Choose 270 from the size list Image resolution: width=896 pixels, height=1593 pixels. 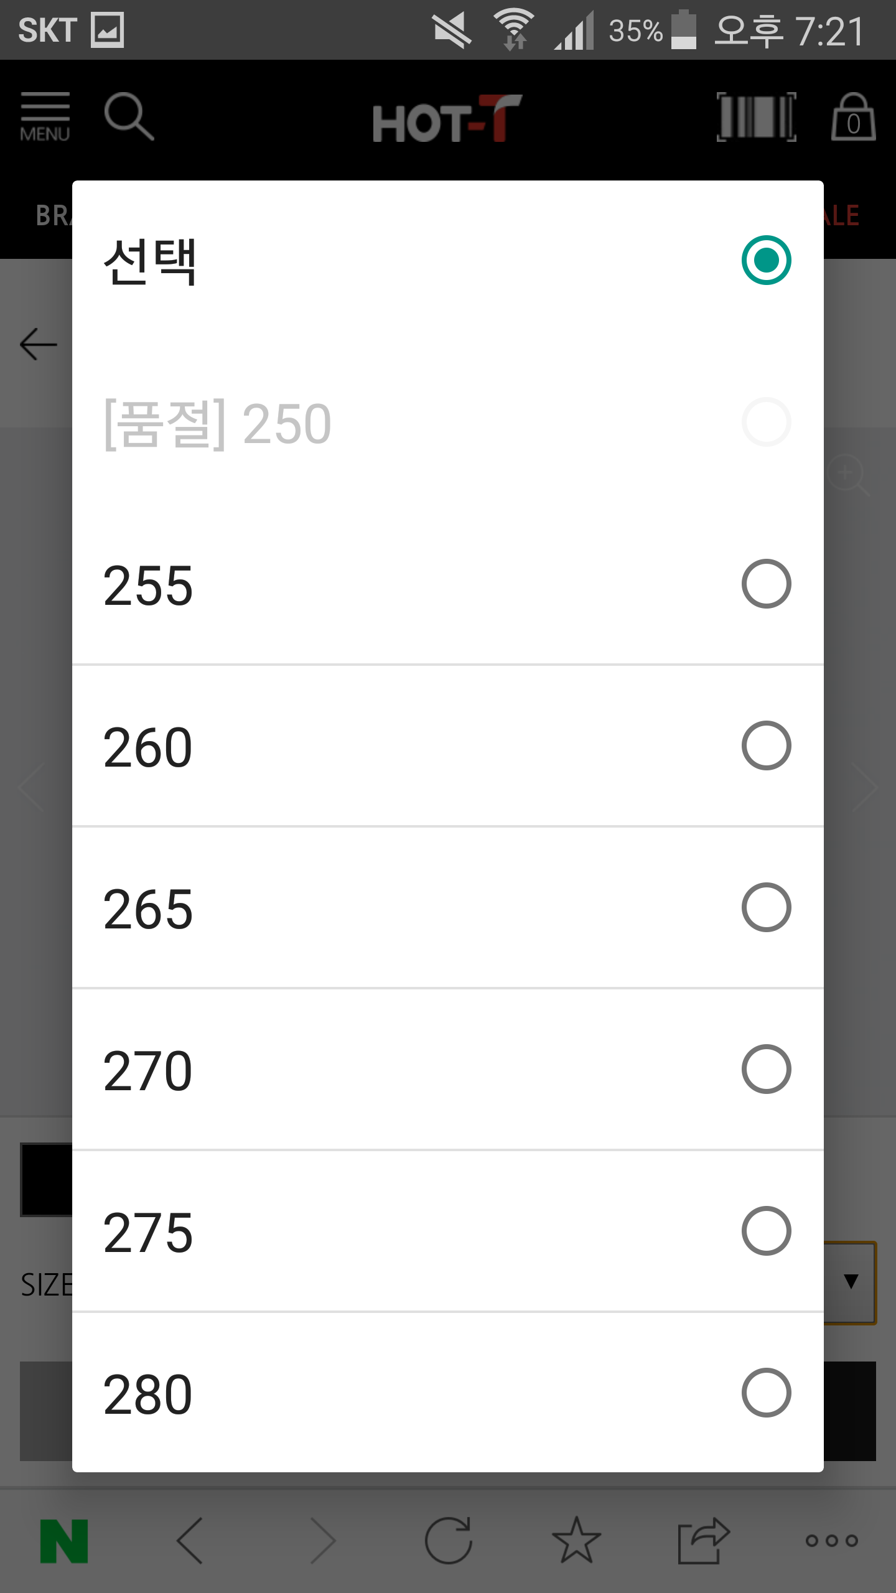447,1069
